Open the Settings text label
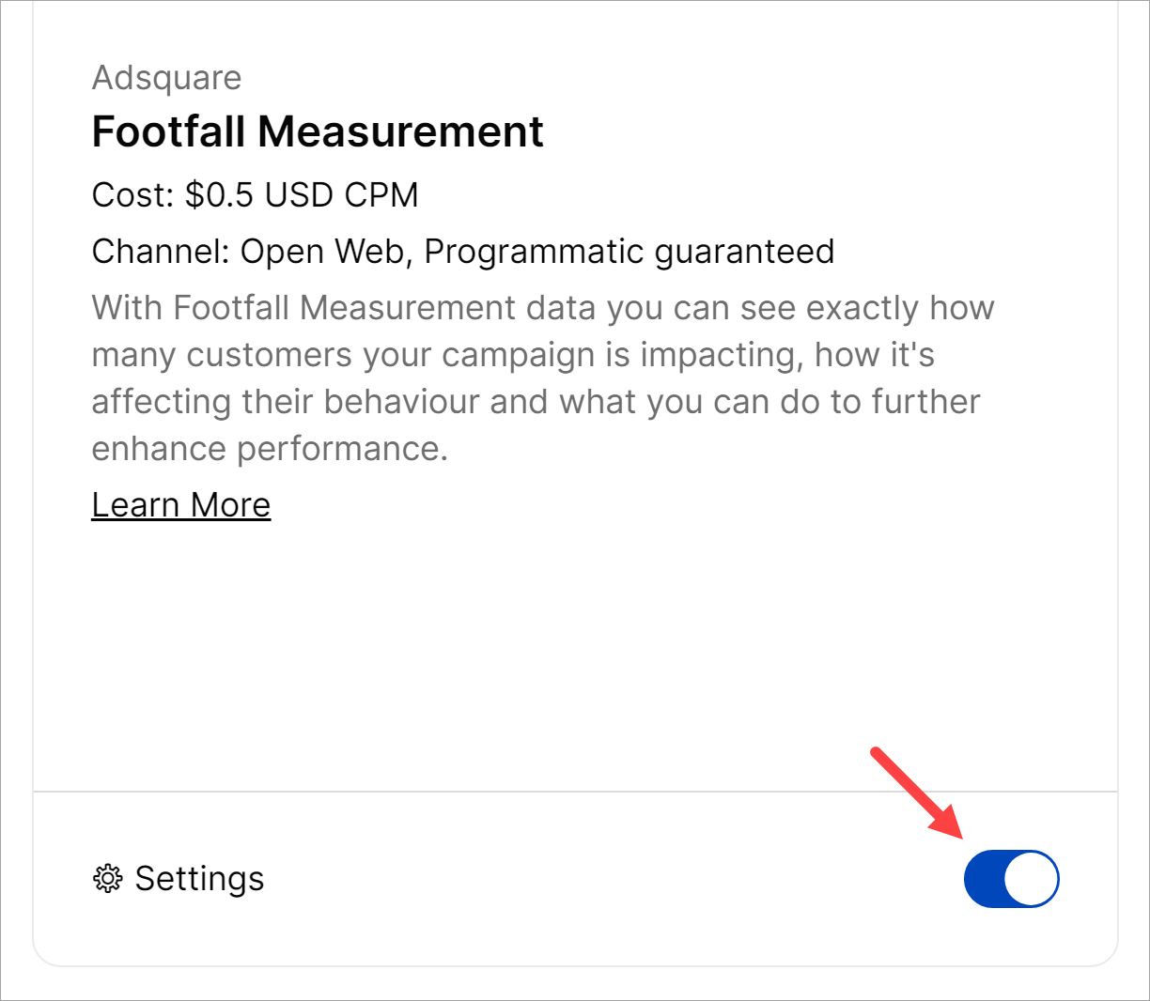Viewport: 1150px width, 1001px height. point(199,879)
